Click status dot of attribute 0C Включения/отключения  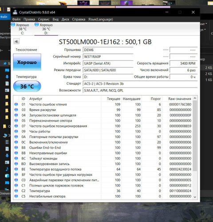click(16, 142)
